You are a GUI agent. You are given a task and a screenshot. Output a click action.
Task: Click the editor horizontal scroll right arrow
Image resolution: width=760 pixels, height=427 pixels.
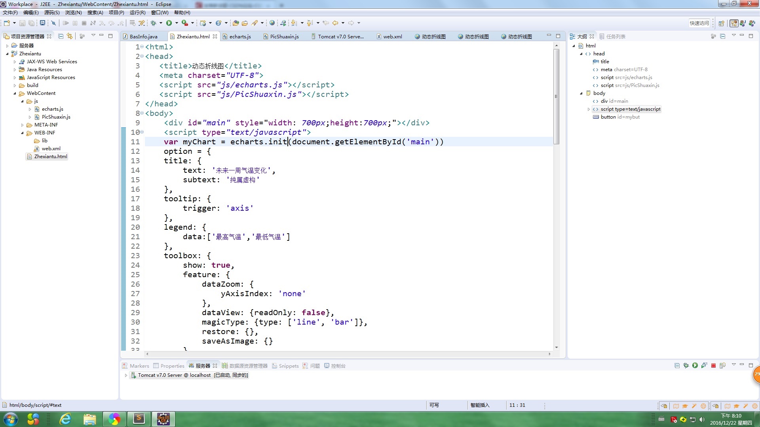point(550,354)
